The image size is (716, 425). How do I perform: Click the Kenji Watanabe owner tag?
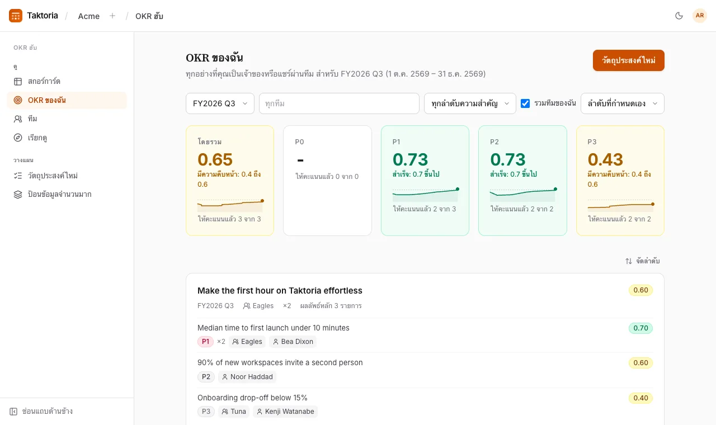point(285,412)
